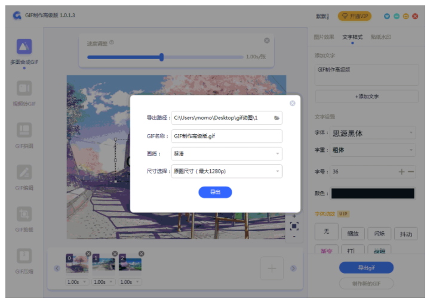
Task: Open the black text color swatch
Action: click(x=373, y=194)
